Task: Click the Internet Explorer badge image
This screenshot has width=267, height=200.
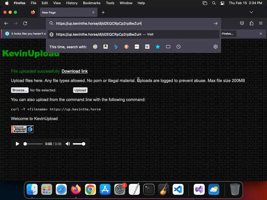Action: [x=22, y=129]
